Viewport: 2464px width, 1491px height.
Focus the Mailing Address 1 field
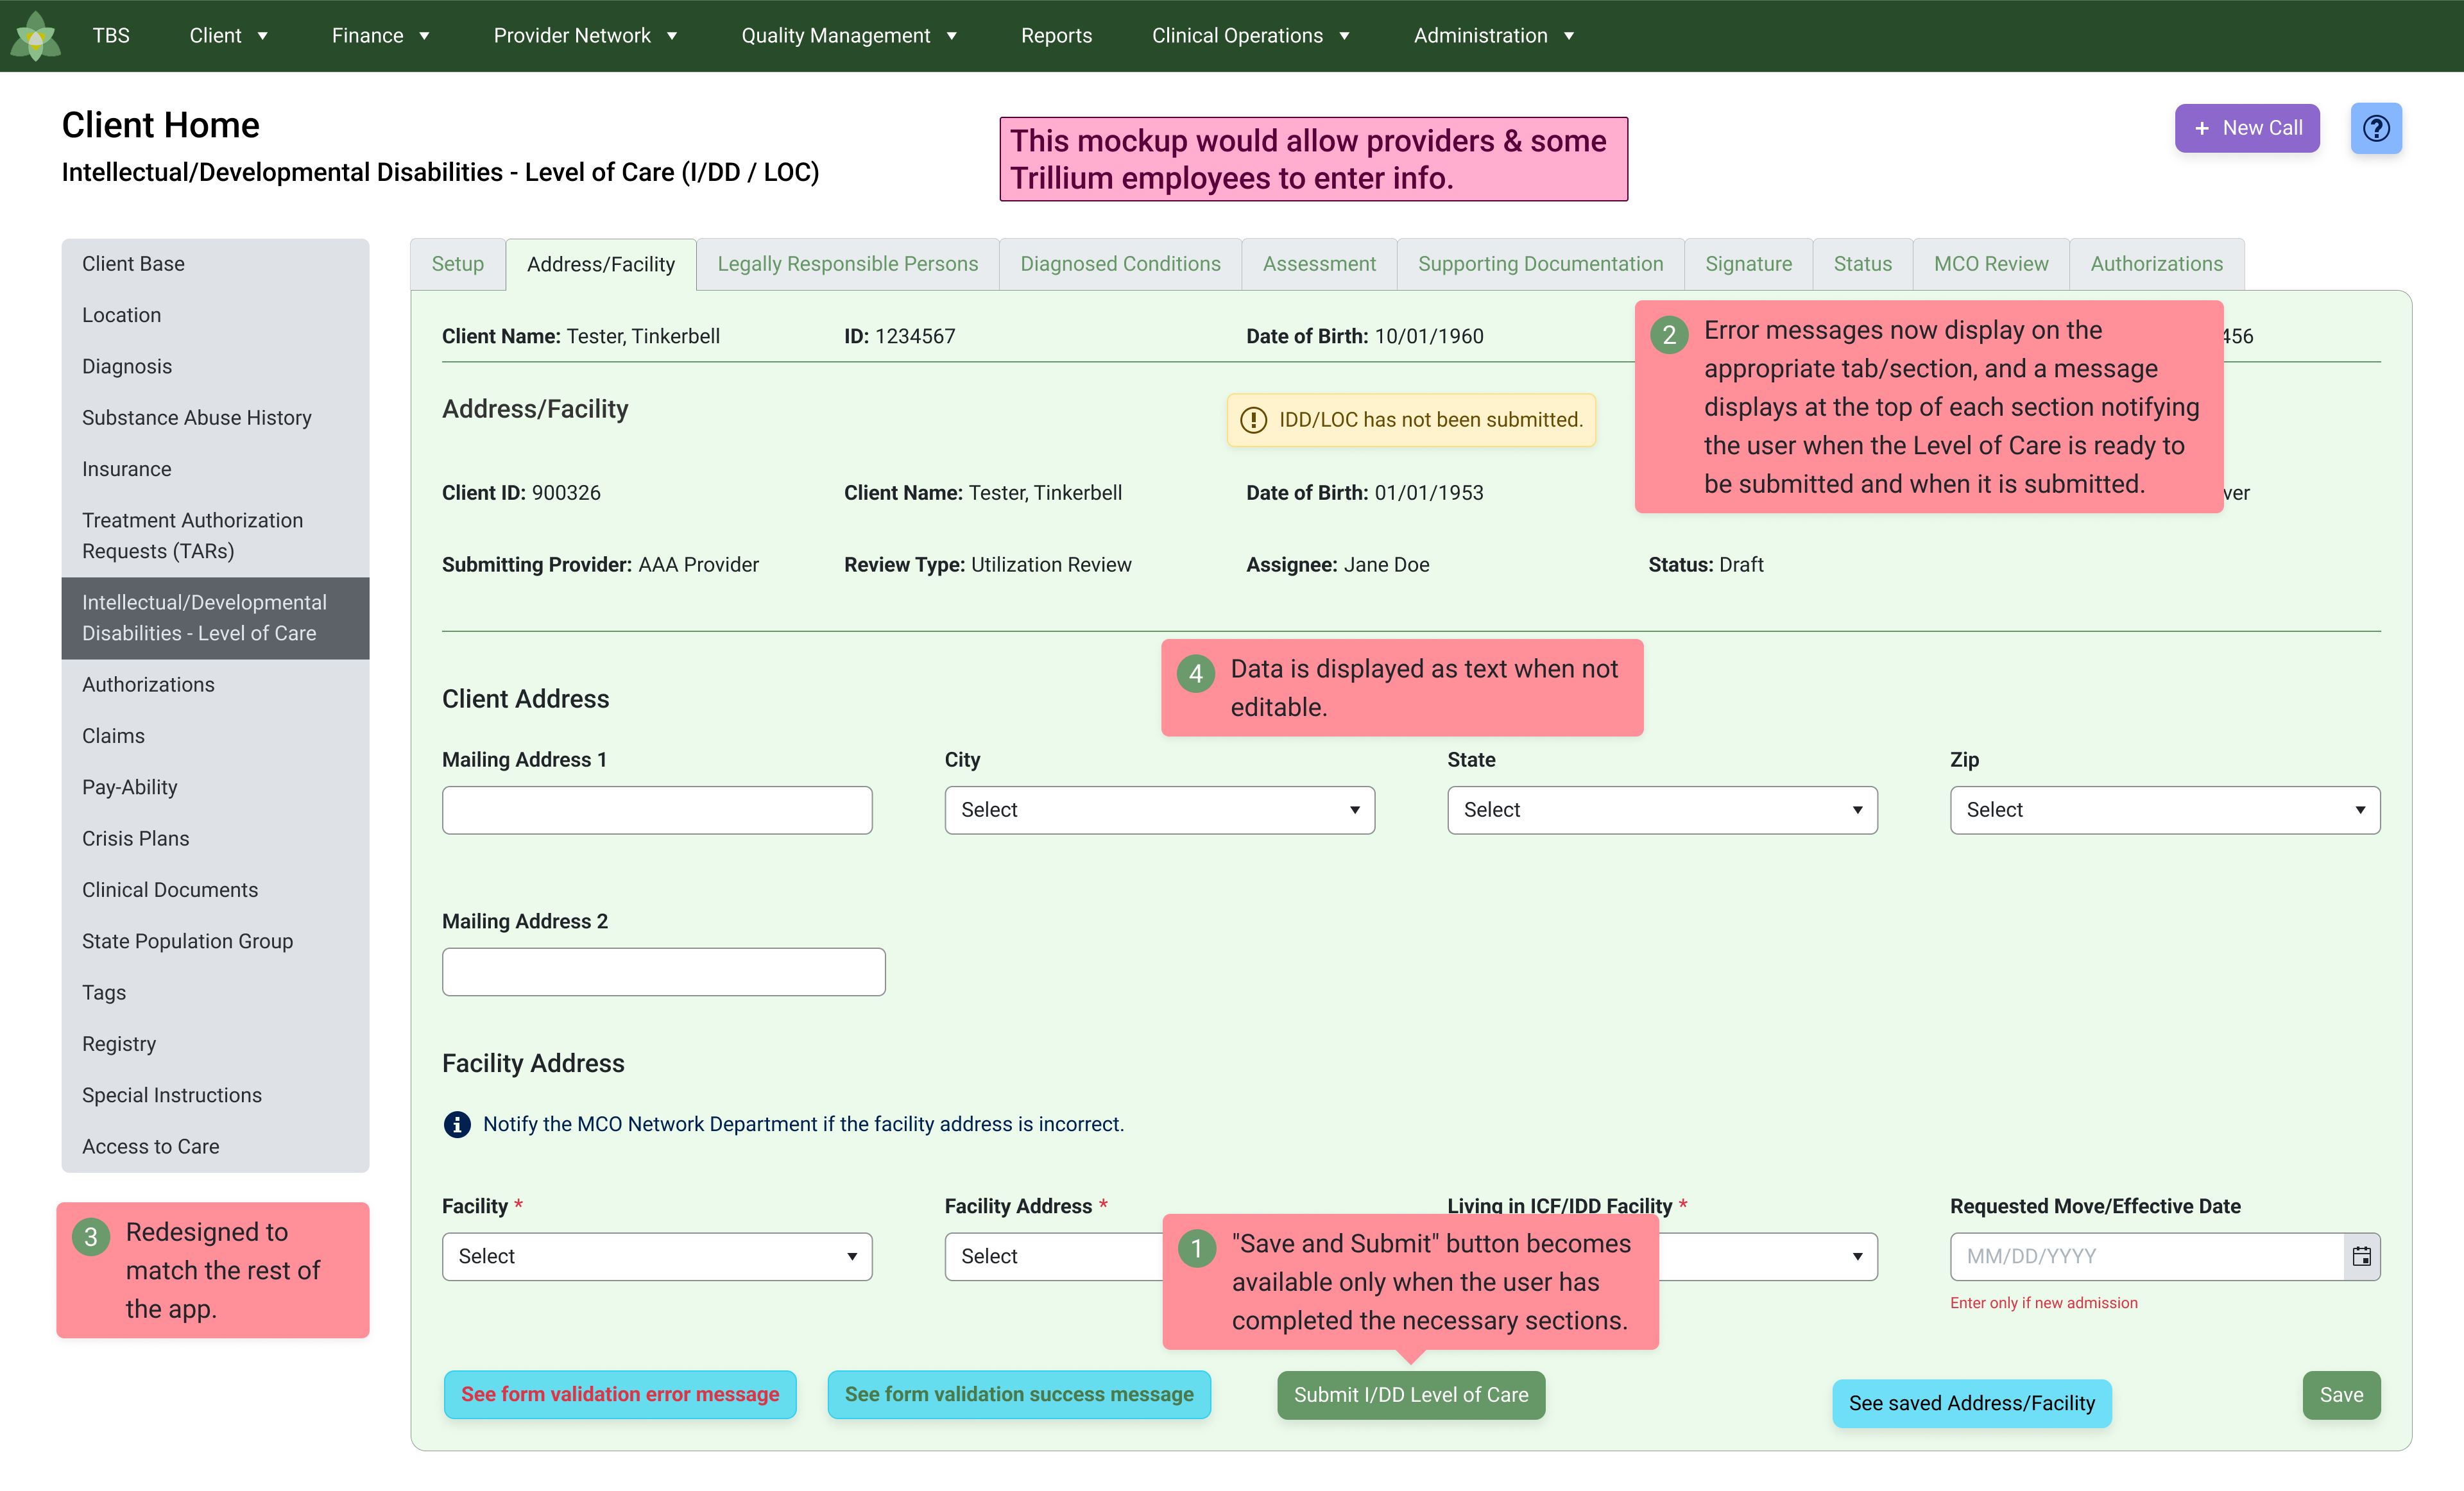pos(657,810)
